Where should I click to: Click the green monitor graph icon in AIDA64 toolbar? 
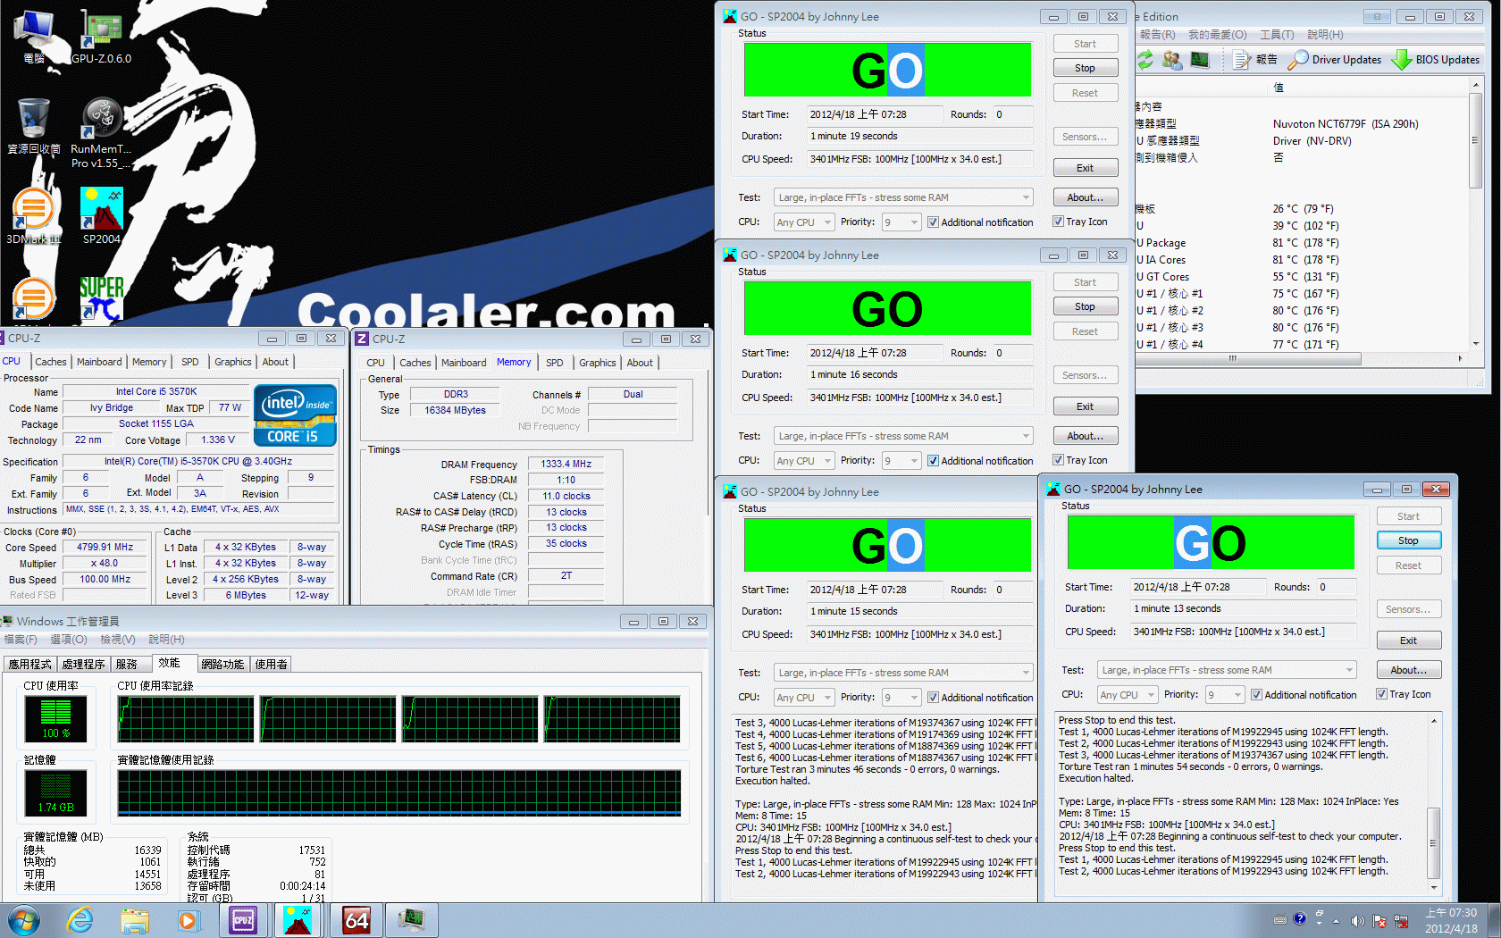(x=1200, y=60)
